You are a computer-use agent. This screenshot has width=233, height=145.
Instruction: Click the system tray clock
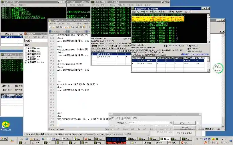point(224,141)
